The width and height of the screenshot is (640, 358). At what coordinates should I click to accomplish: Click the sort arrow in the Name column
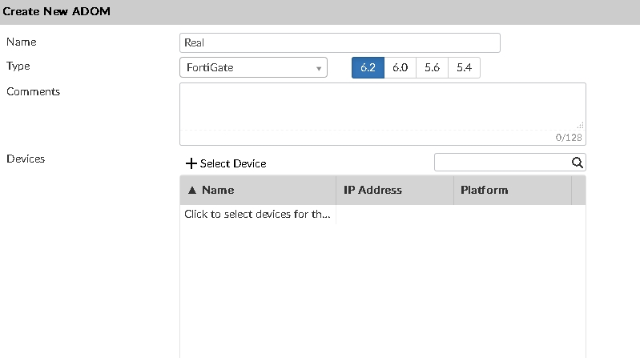[x=191, y=191]
